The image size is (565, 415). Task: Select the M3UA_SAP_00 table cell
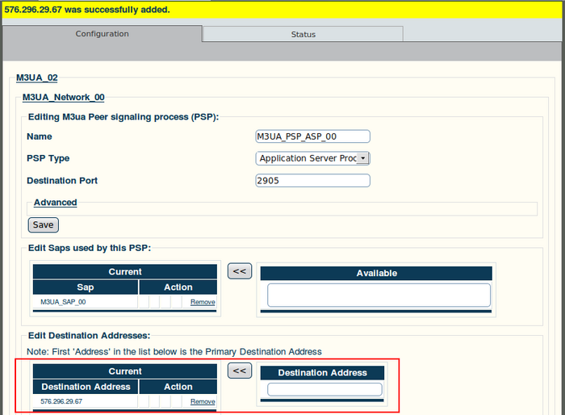pos(86,302)
